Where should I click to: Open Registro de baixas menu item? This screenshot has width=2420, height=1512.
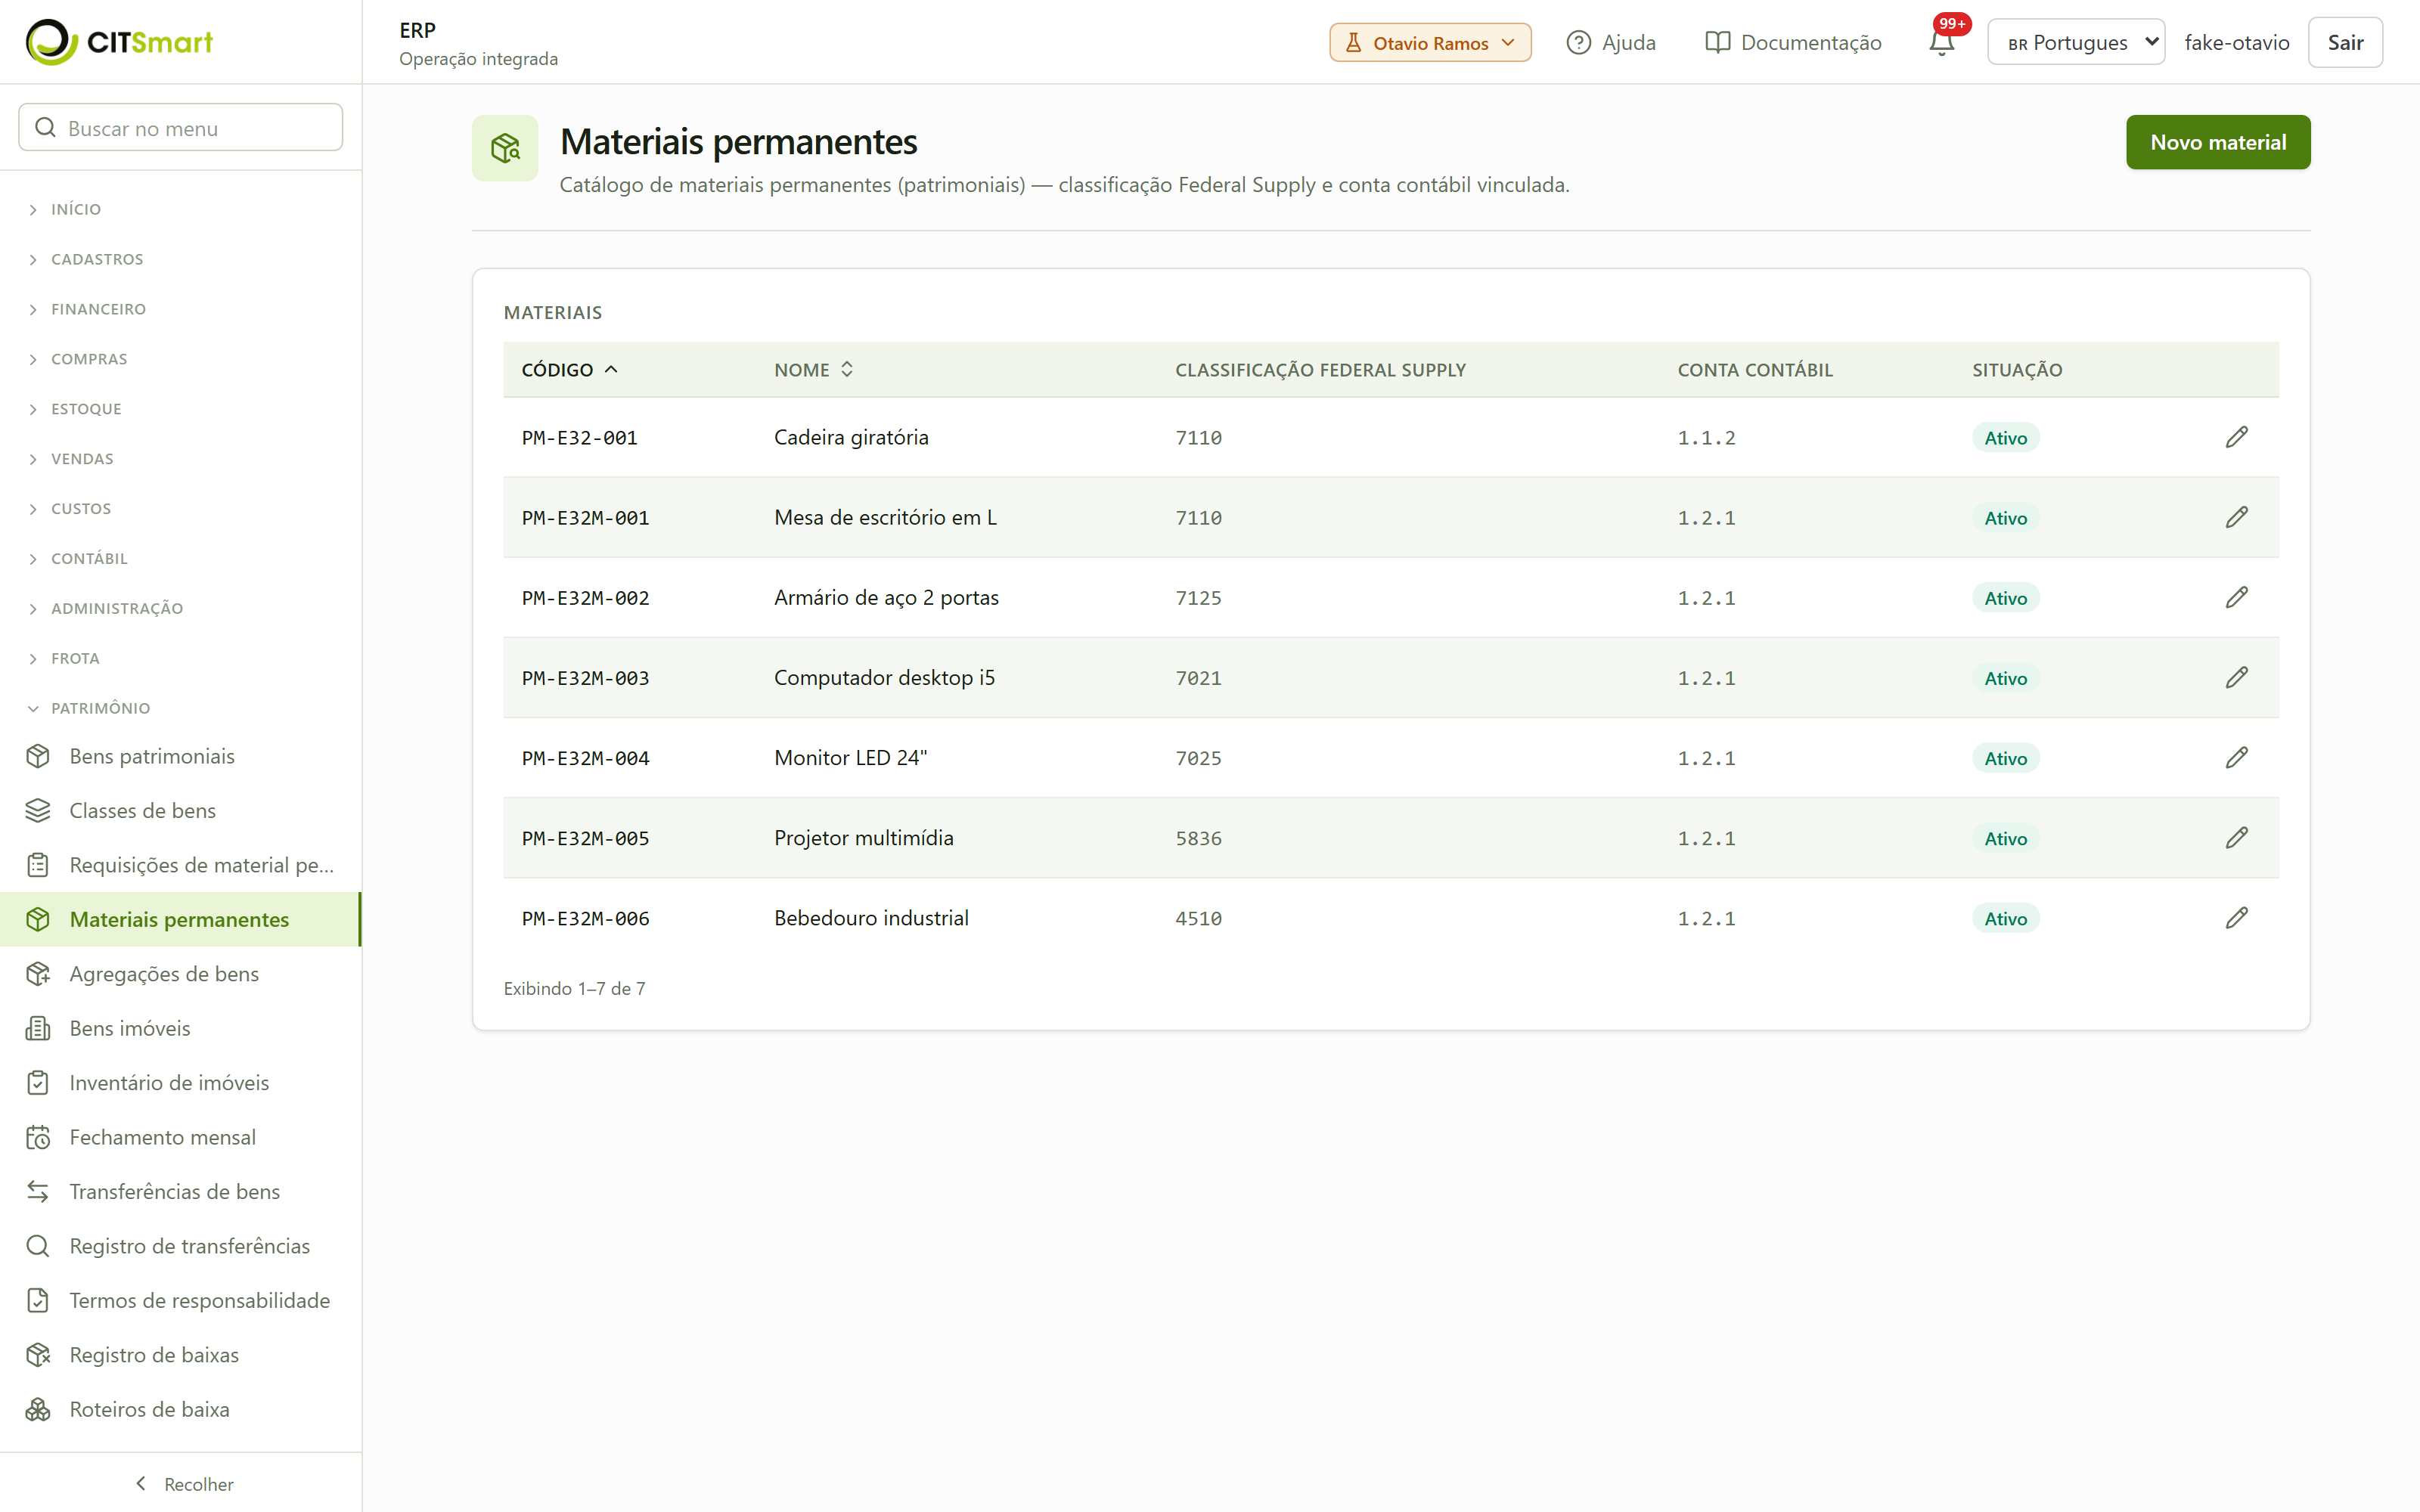click(180, 1354)
